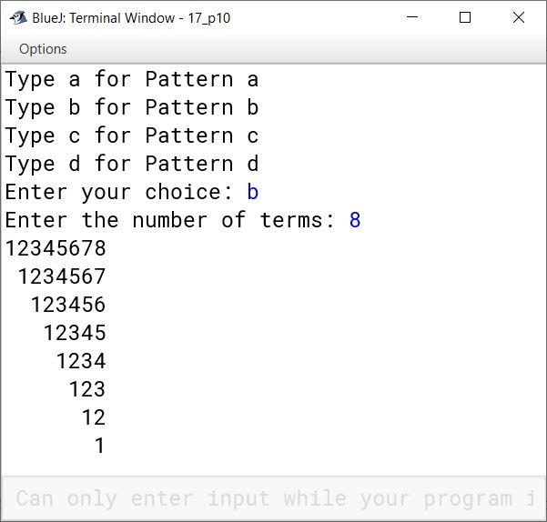Click output row '12'
The height and width of the screenshot is (522, 547).
[94, 417]
